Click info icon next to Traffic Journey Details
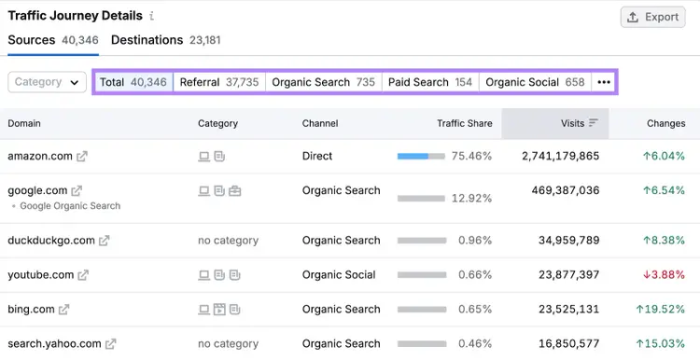 tap(152, 16)
